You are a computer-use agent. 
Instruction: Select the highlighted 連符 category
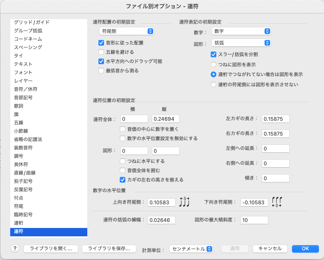click(x=49, y=232)
